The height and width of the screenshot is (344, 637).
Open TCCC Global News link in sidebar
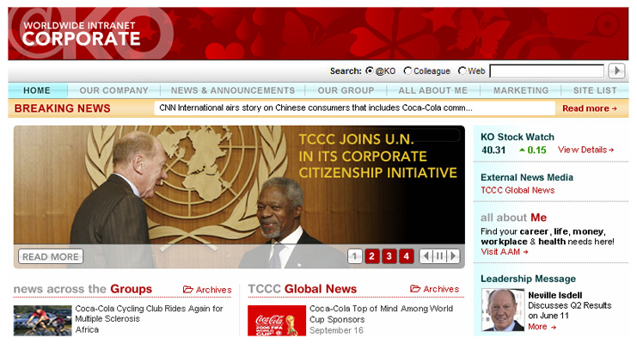(x=518, y=190)
